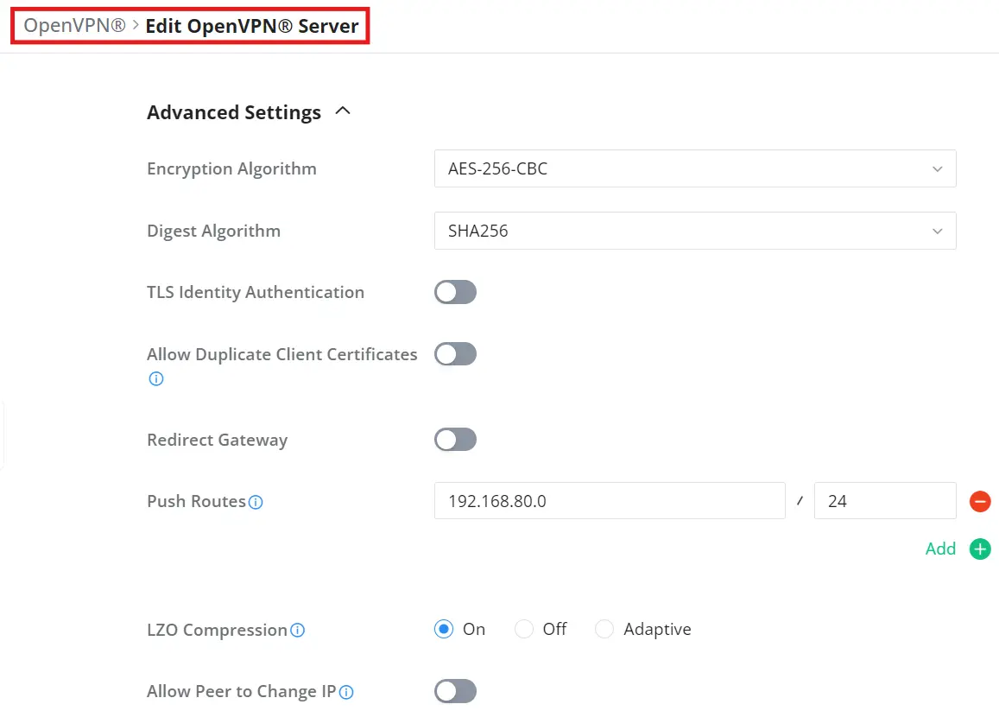Click the push route IP address field

610,501
